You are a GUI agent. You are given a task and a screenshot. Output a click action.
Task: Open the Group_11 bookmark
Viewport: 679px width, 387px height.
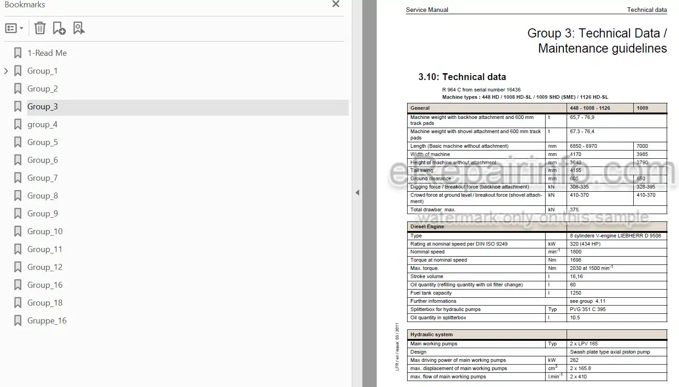coord(45,249)
